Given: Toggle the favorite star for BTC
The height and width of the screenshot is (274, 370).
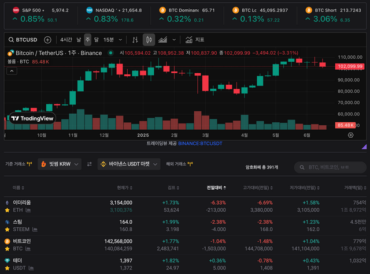Looking at the screenshot, I should pyautogui.click(x=8, y=249).
